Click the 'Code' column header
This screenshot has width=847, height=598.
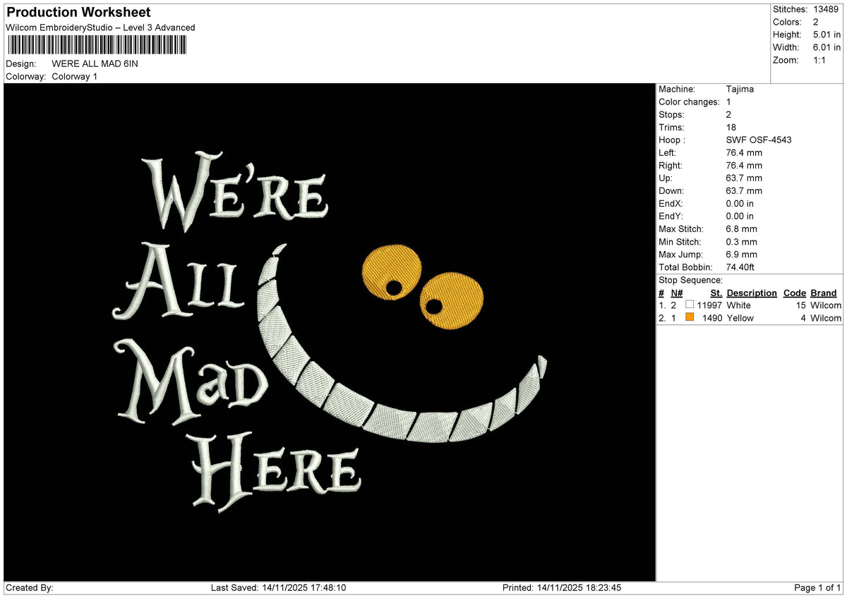(795, 293)
